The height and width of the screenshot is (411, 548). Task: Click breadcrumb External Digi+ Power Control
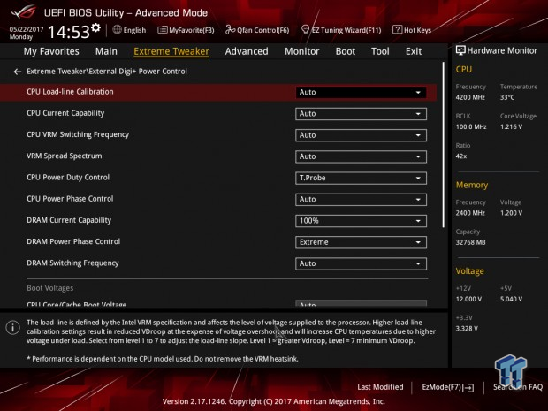pos(138,72)
